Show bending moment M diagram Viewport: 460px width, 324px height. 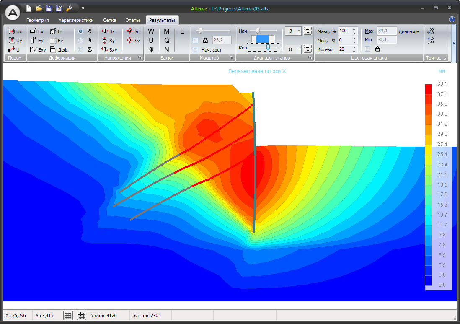pyautogui.click(x=167, y=31)
